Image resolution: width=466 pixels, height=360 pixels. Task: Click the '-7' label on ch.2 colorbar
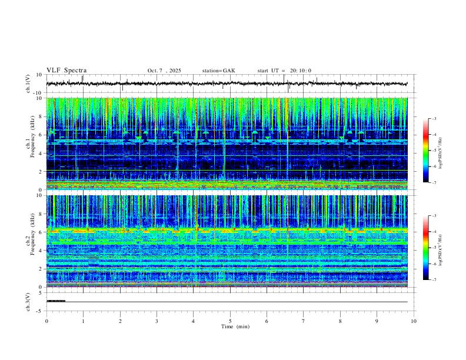pos(434,280)
